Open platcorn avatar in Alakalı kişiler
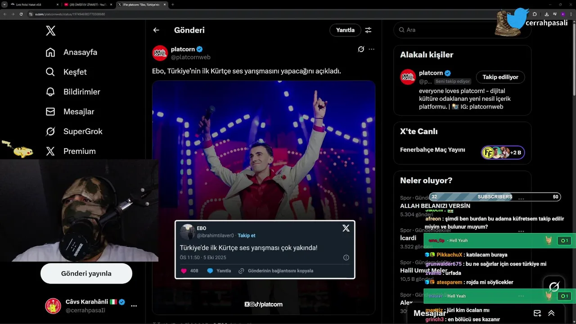This screenshot has width=576, height=324. click(x=408, y=77)
